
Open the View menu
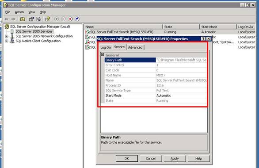point(31,12)
